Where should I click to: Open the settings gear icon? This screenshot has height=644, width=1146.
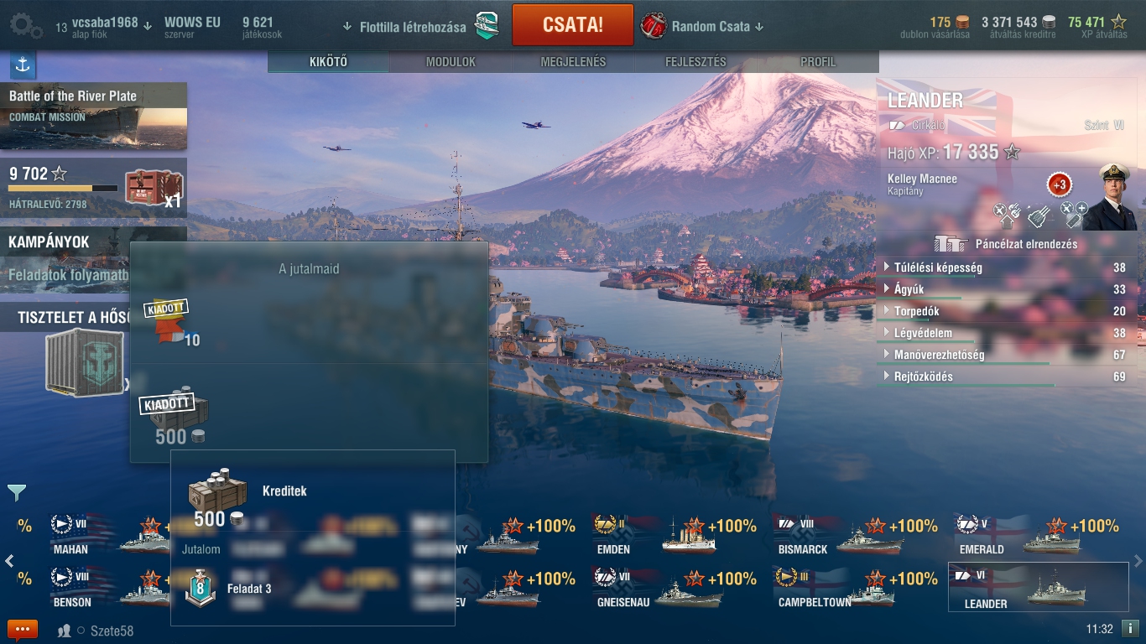tap(26, 26)
